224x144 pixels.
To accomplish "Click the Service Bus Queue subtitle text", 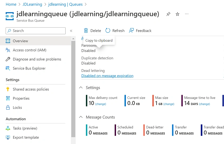I will [x=30, y=21].
